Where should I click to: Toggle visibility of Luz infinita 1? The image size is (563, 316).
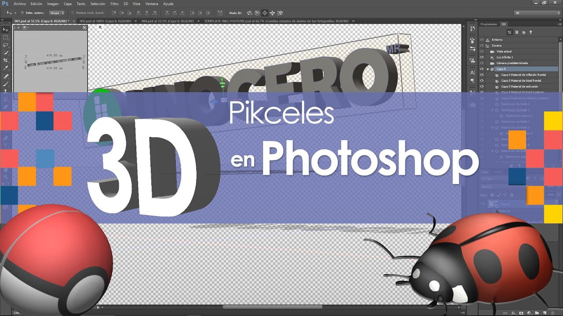[482, 57]
